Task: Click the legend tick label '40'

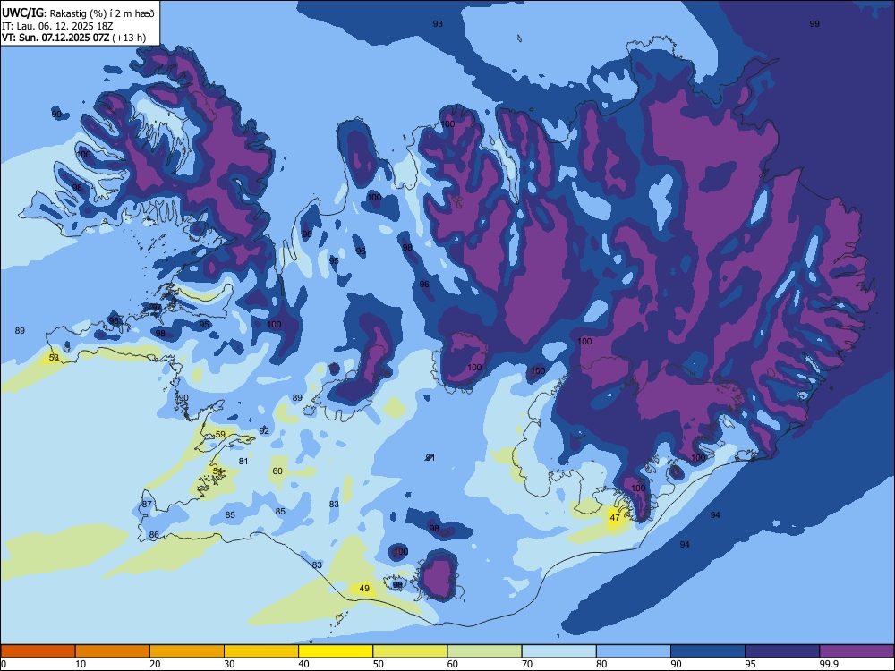Action: [x=303, y=664]
